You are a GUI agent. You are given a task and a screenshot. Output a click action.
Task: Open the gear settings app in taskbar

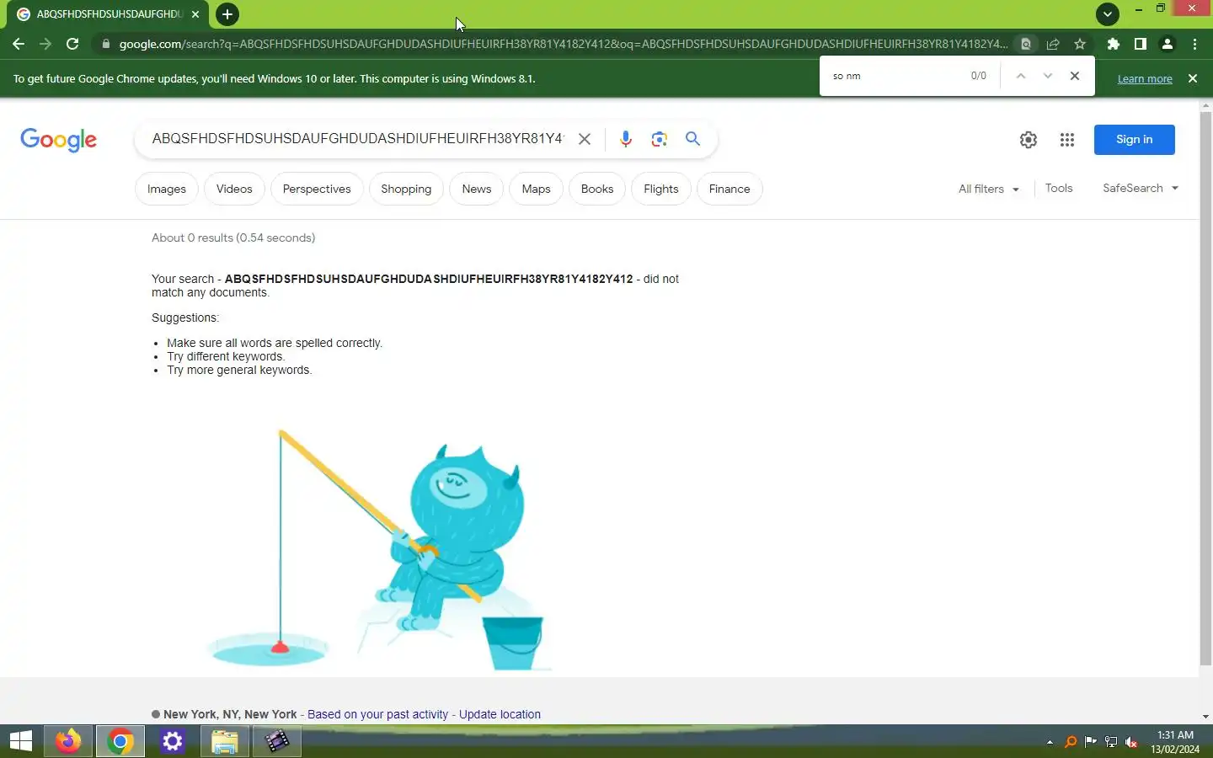coord(173,741)
